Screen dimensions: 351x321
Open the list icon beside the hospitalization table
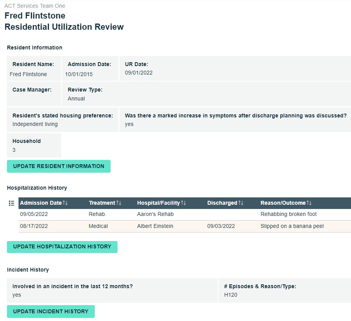click(11, 203)
